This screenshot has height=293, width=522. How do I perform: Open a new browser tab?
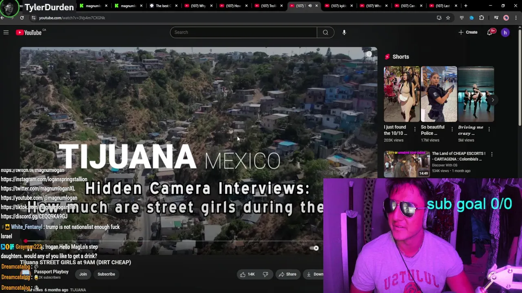pos(466,6)
